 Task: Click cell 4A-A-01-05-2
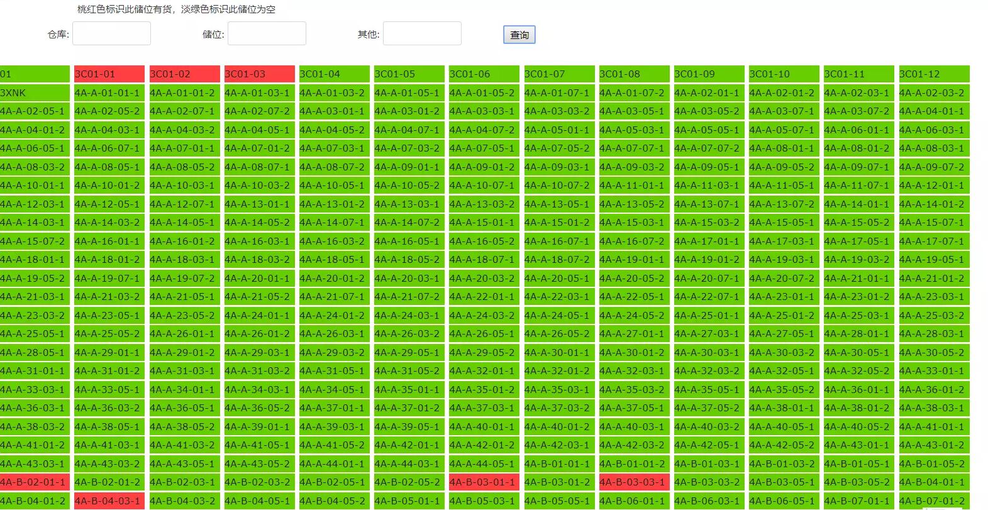[484, 93]
